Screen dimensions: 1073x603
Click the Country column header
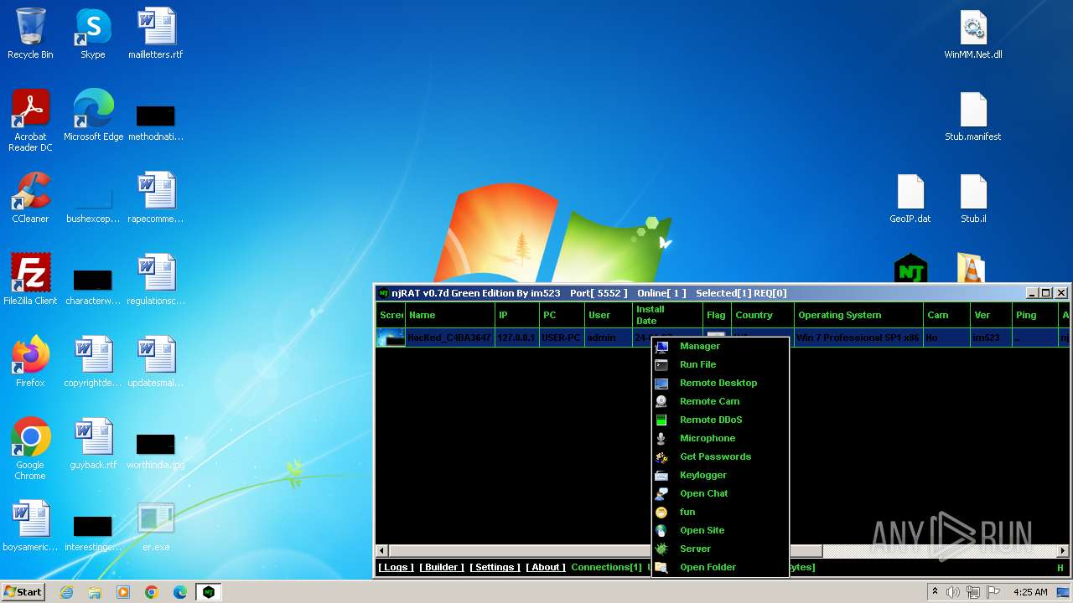pos(763,315)
